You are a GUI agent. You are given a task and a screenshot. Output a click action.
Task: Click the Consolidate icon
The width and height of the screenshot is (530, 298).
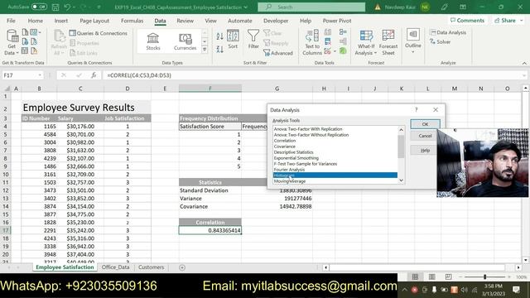pyautogui.click(x=343, y=32)
